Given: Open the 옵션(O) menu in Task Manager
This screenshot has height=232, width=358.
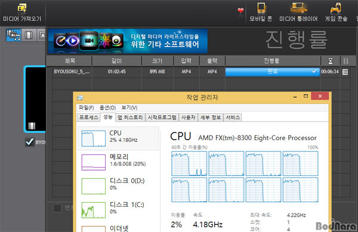Looking at the screenshot, I should tap(107, 108).
